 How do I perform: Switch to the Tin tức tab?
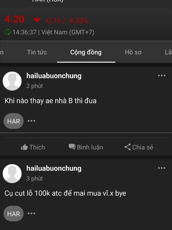tap(37, 52)
